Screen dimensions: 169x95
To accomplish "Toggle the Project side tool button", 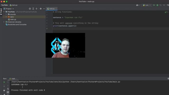I will 1,12.
